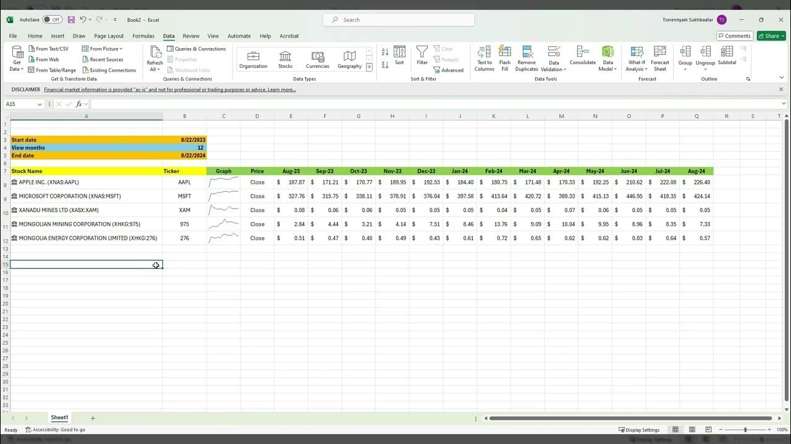Open the Group dropdown
791x444 pixels.
tap(685, 59)
